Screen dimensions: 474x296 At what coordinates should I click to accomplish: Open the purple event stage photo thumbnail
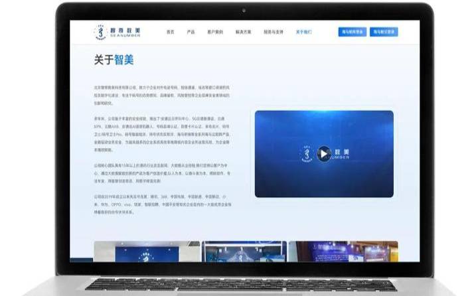343,252
